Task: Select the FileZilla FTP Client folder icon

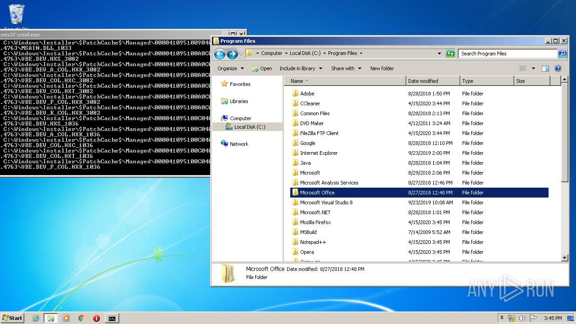Action: click(295, 133)
